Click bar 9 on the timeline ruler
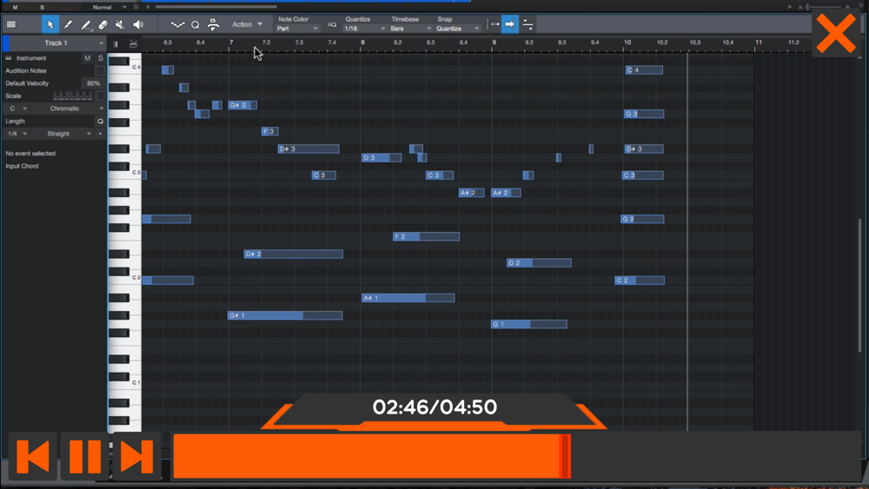The height and width of the screenshot is (489, 869). coord(494,42)
